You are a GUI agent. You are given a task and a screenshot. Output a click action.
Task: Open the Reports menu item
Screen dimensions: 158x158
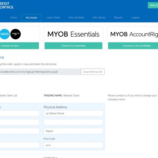pyautogui.click(x=118, y=17)
